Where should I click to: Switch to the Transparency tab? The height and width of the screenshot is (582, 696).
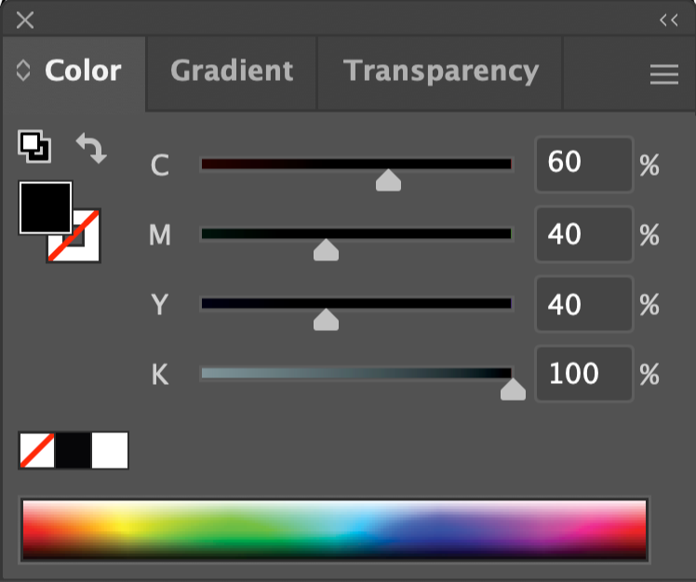click(440, 72)
